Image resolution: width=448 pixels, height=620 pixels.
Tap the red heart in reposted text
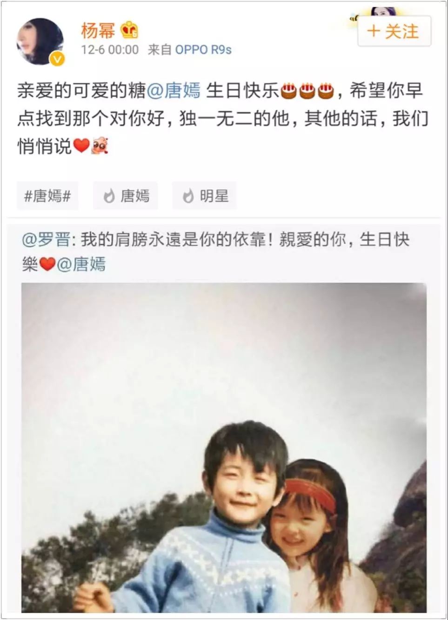[47, 264]
